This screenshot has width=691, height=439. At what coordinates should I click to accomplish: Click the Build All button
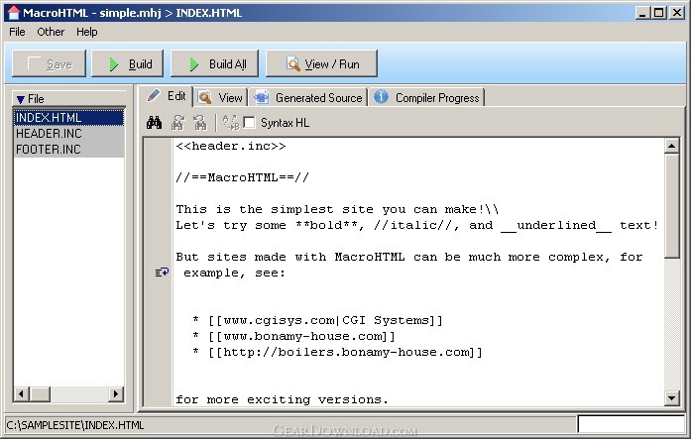214,63
